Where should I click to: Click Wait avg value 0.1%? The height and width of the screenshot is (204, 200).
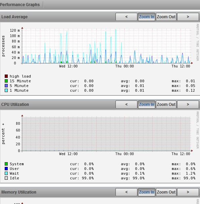[x=140, y=173]
